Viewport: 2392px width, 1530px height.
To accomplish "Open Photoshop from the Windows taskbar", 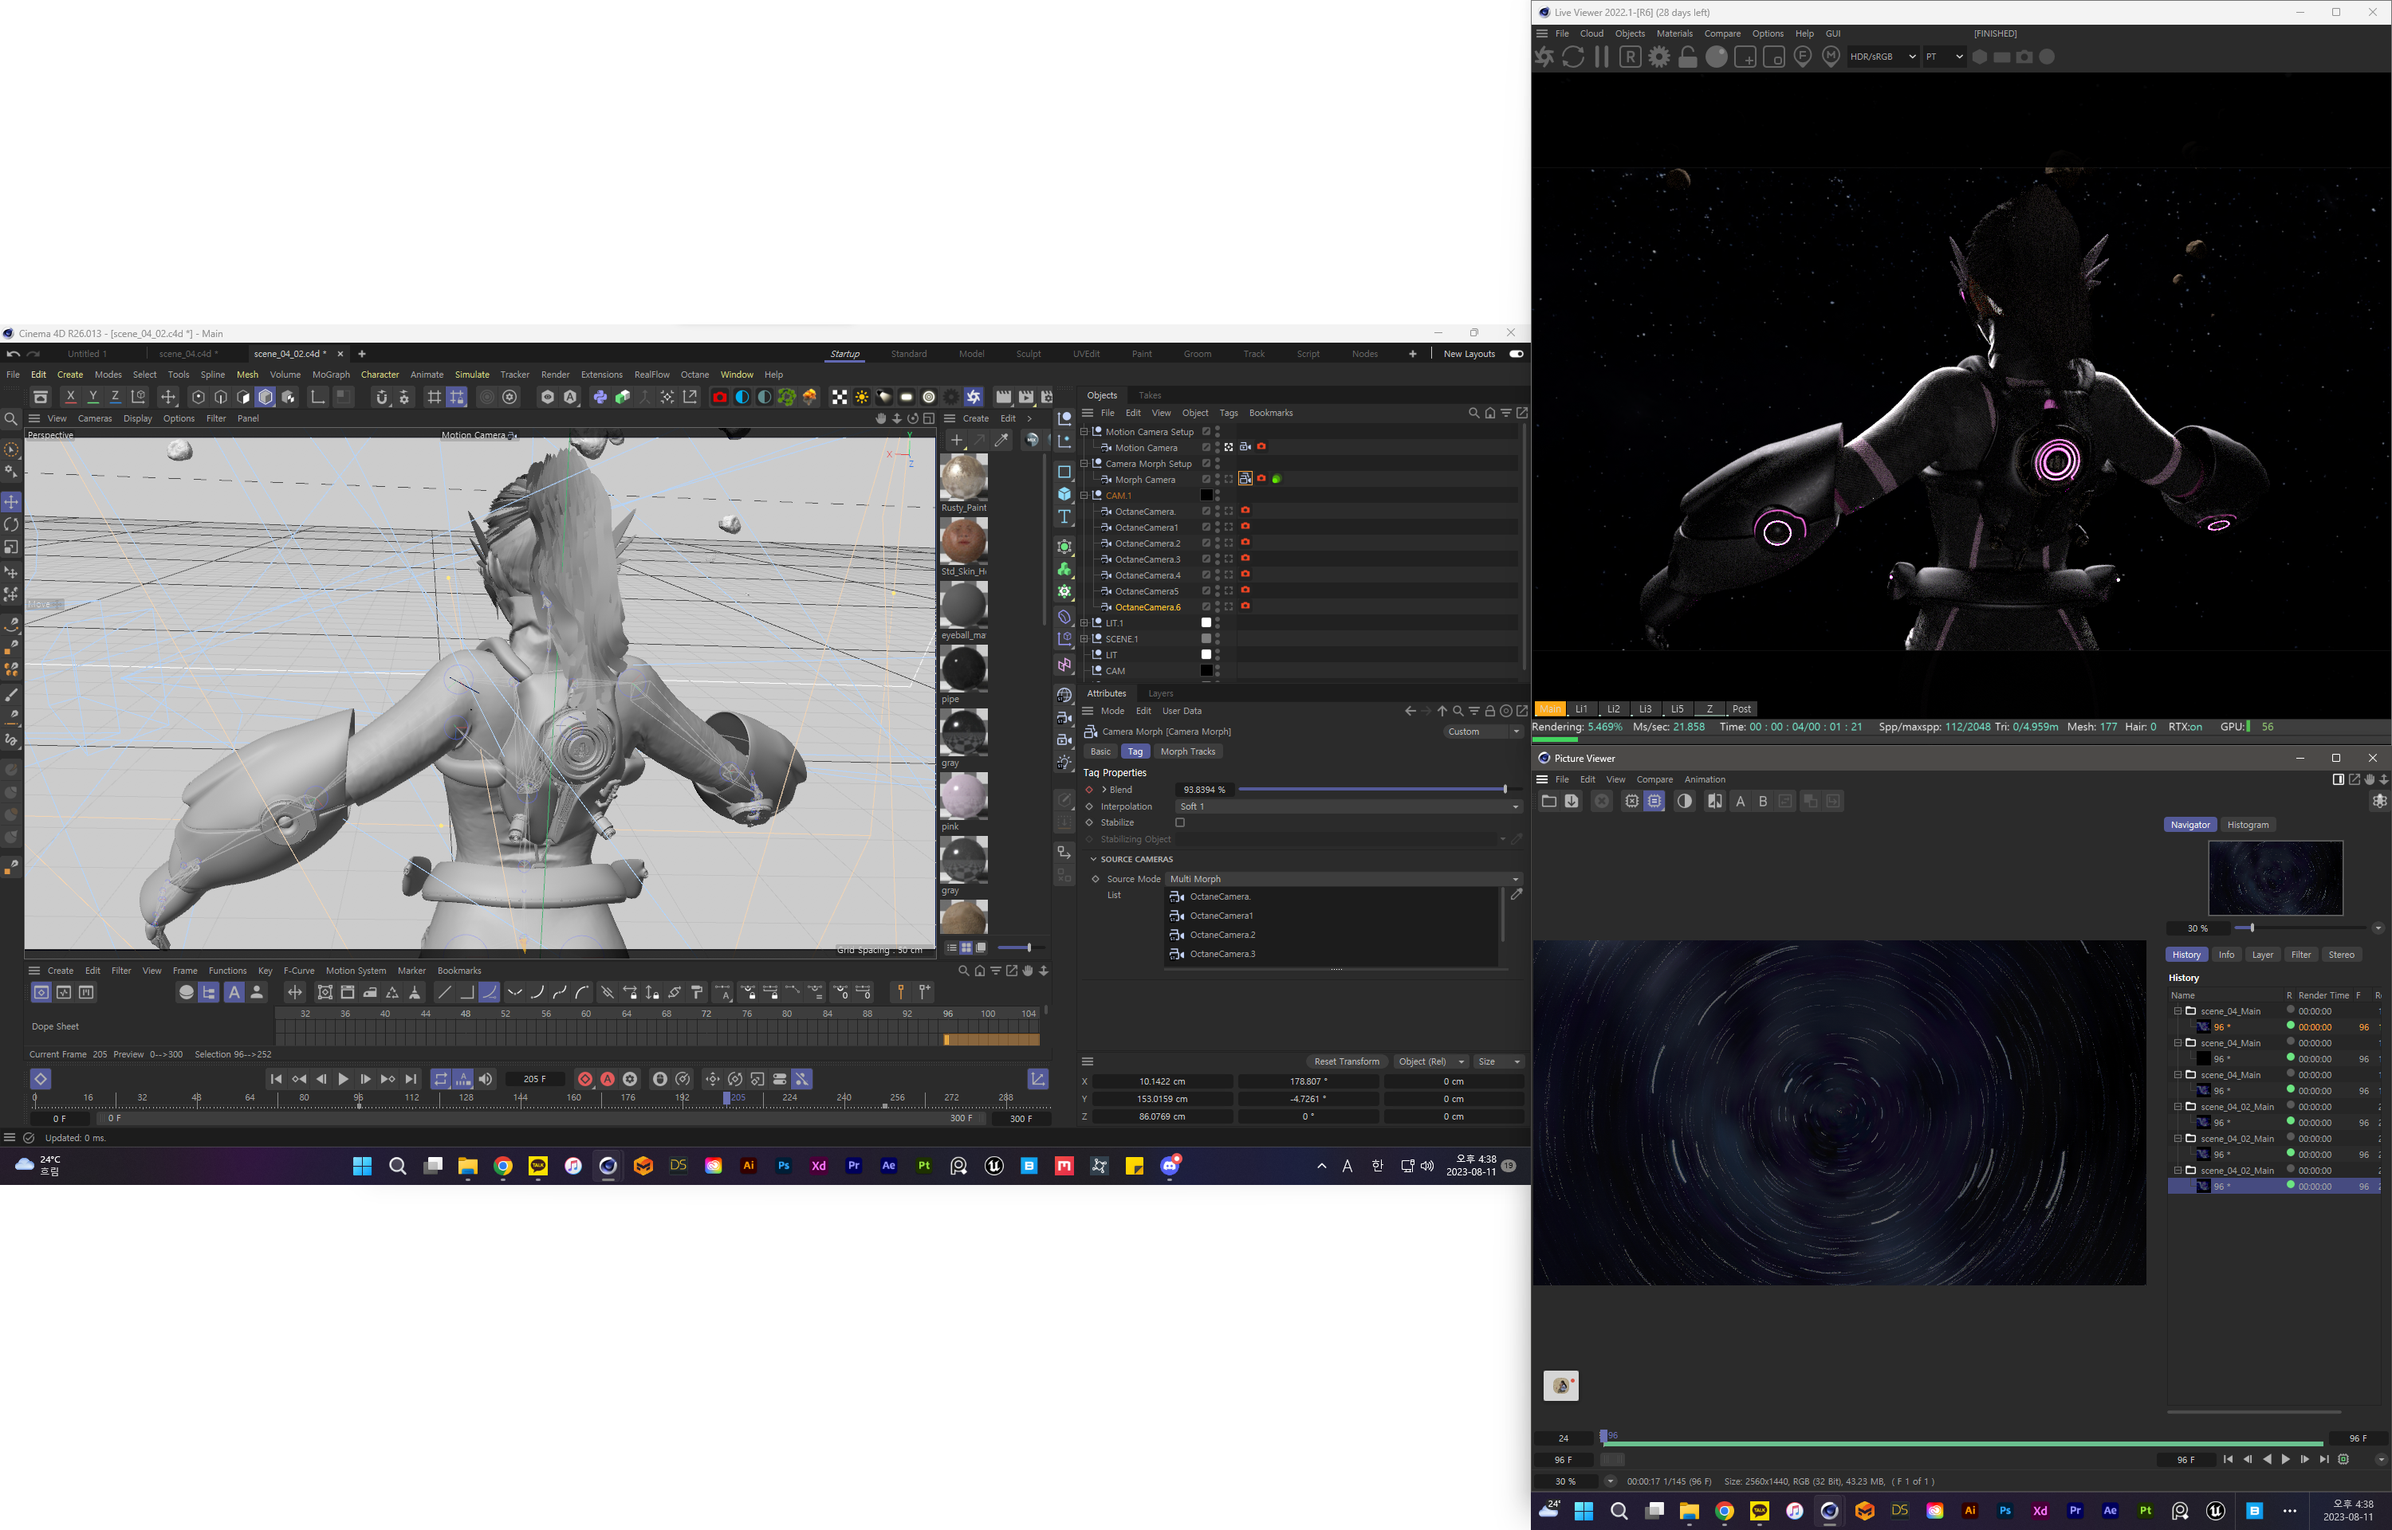I will [x=783, y=1165].
